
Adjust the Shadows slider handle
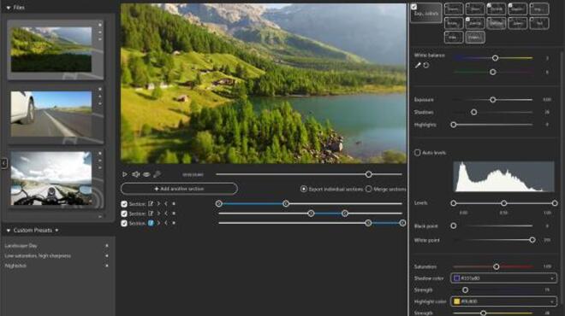[474, 112]
